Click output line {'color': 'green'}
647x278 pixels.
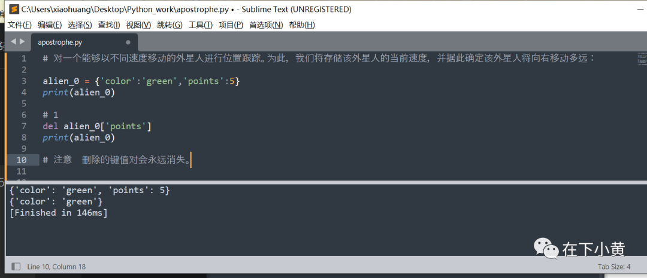(56, 202)
